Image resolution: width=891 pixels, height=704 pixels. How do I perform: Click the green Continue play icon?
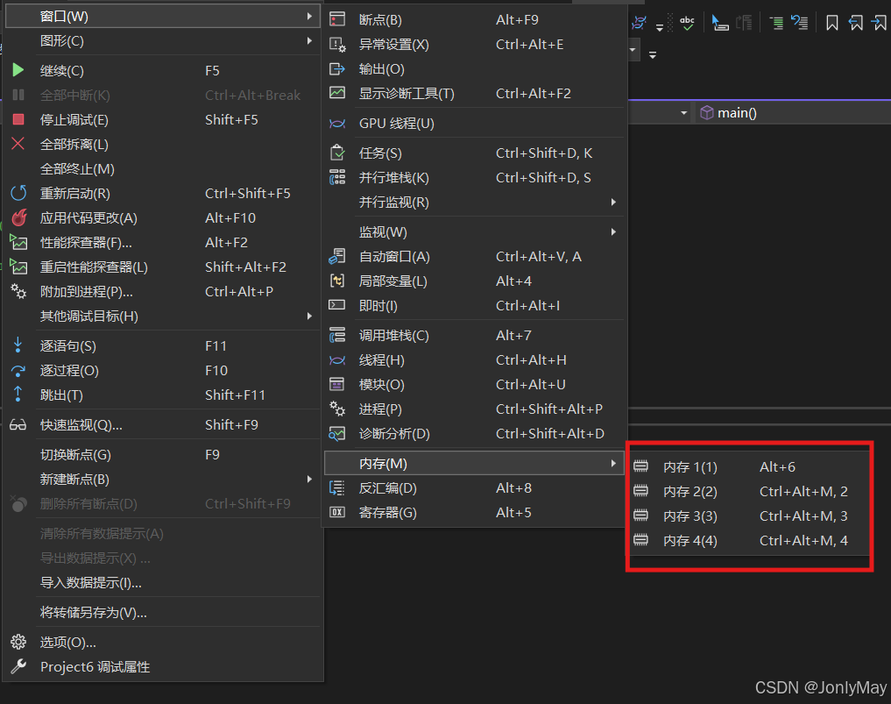coord(18,70)
